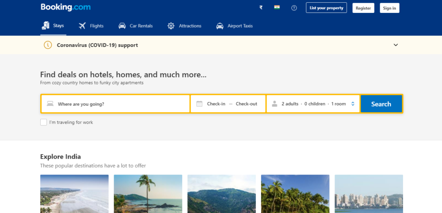Click the calendar icon beside Check-in
This screenshot has width=442, height=213.
coord(199,104)
